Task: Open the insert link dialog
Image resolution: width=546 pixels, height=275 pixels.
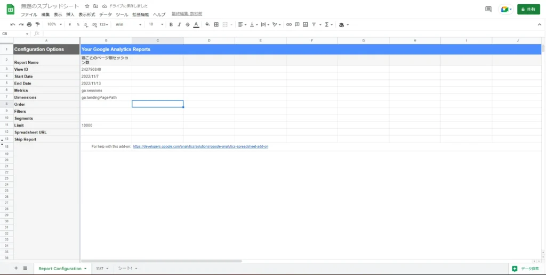Action: 288,24
